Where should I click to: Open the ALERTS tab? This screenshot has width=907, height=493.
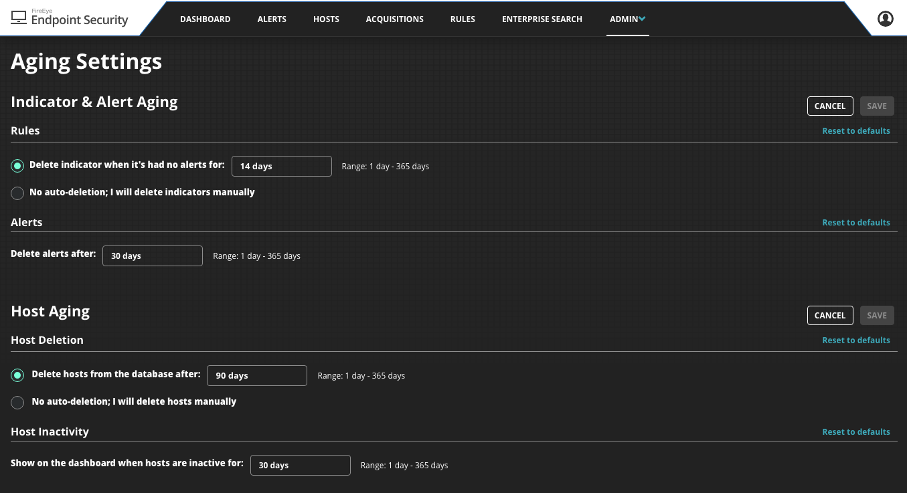pos(272,19)
